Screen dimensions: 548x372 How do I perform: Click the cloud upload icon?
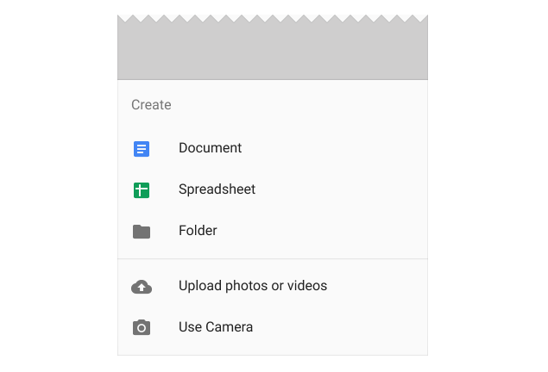(x=142, y=287)
